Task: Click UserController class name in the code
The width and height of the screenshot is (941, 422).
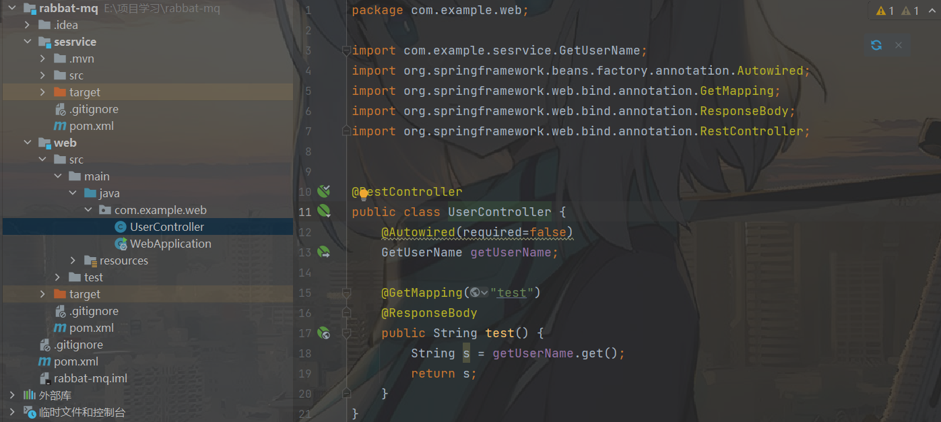Action: coord(500,212)
